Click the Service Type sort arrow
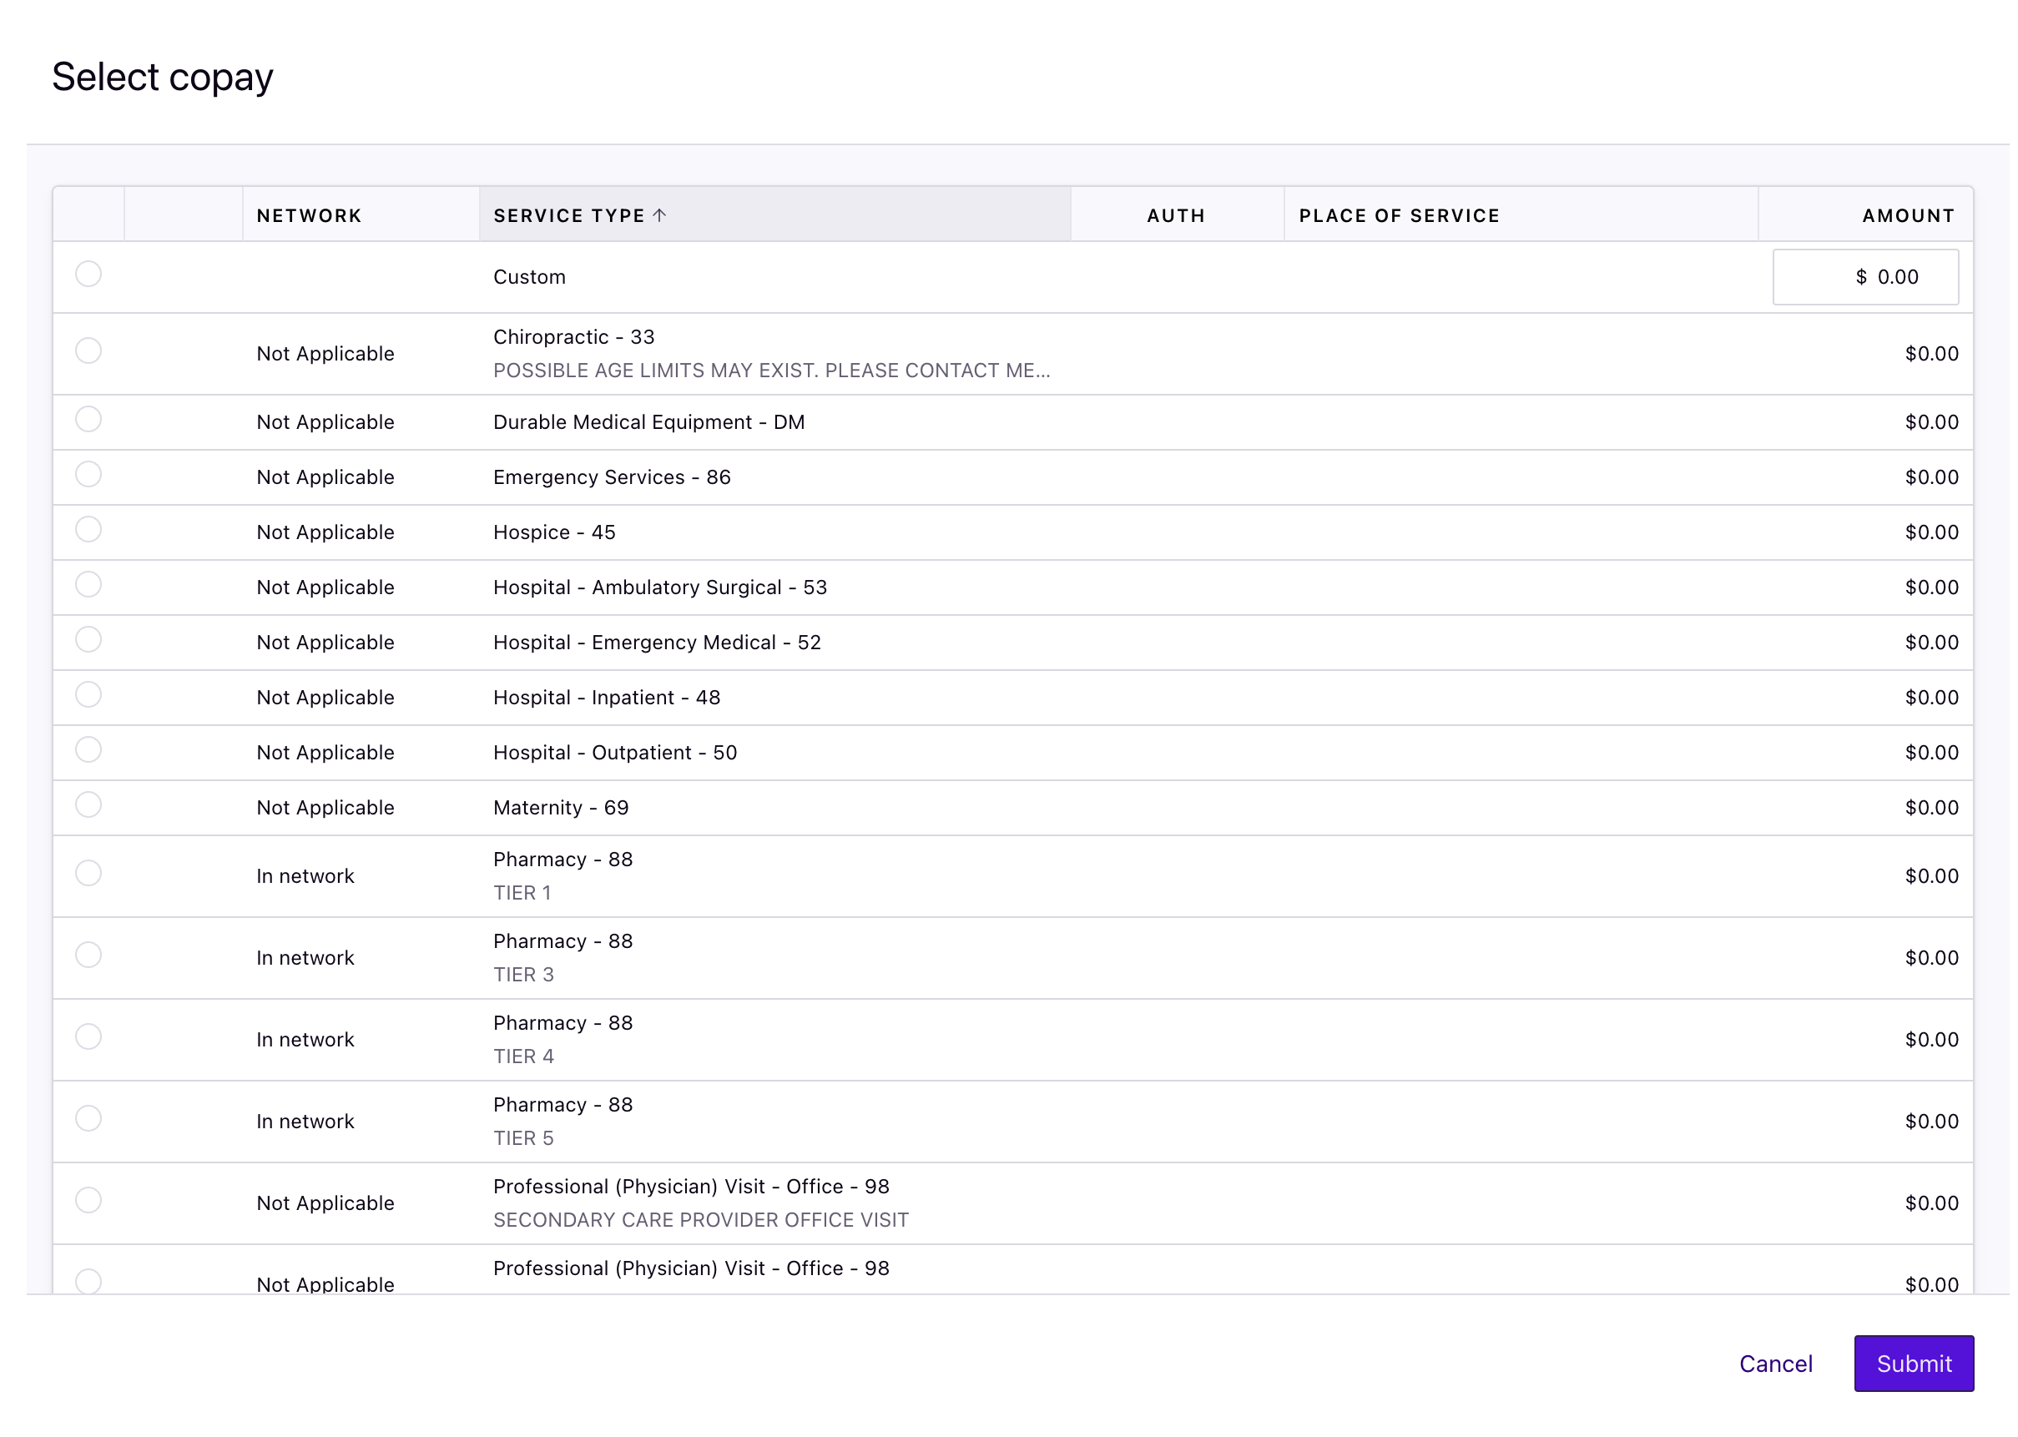This screenshot has width=2018, height=1437. point(658,215)
